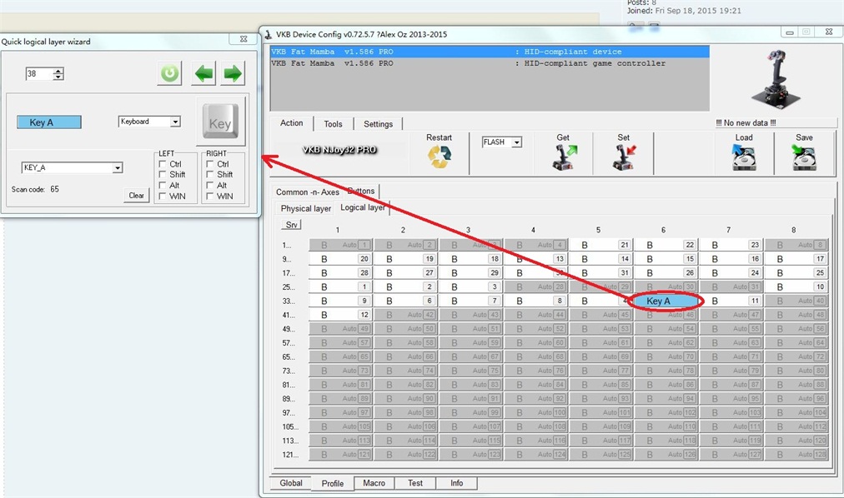Click the row label "33..." in the grid
The width and height of the screenshot is (844, 498).
click(x=289, y=301)
